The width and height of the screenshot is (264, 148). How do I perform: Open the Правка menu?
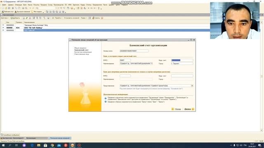[x=11, y=5]
